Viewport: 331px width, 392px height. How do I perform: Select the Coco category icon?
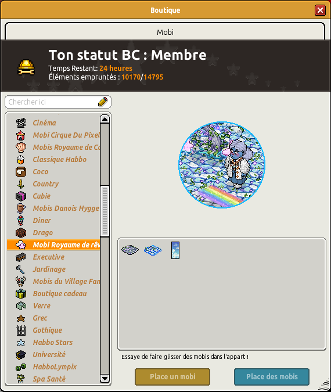[21, 172]
